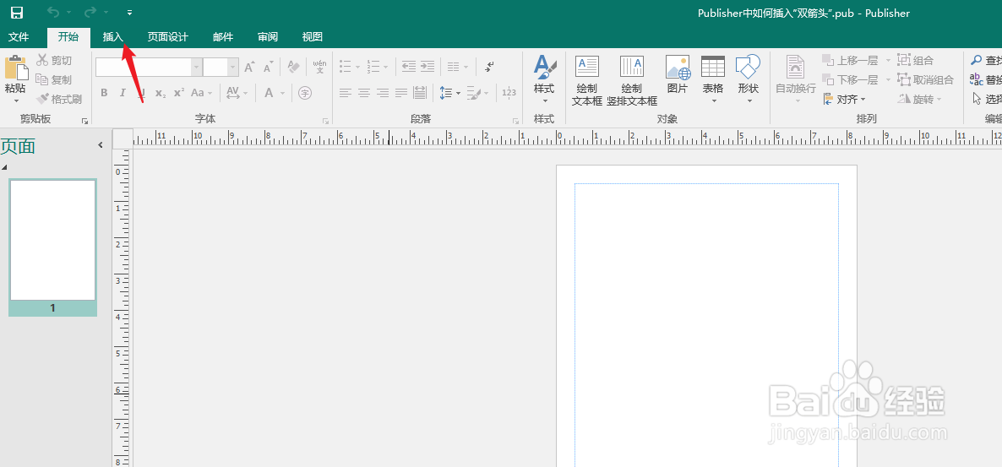Click the Undo arrow icon
This screenshot has width=1002, height=467.
point(53,12)
